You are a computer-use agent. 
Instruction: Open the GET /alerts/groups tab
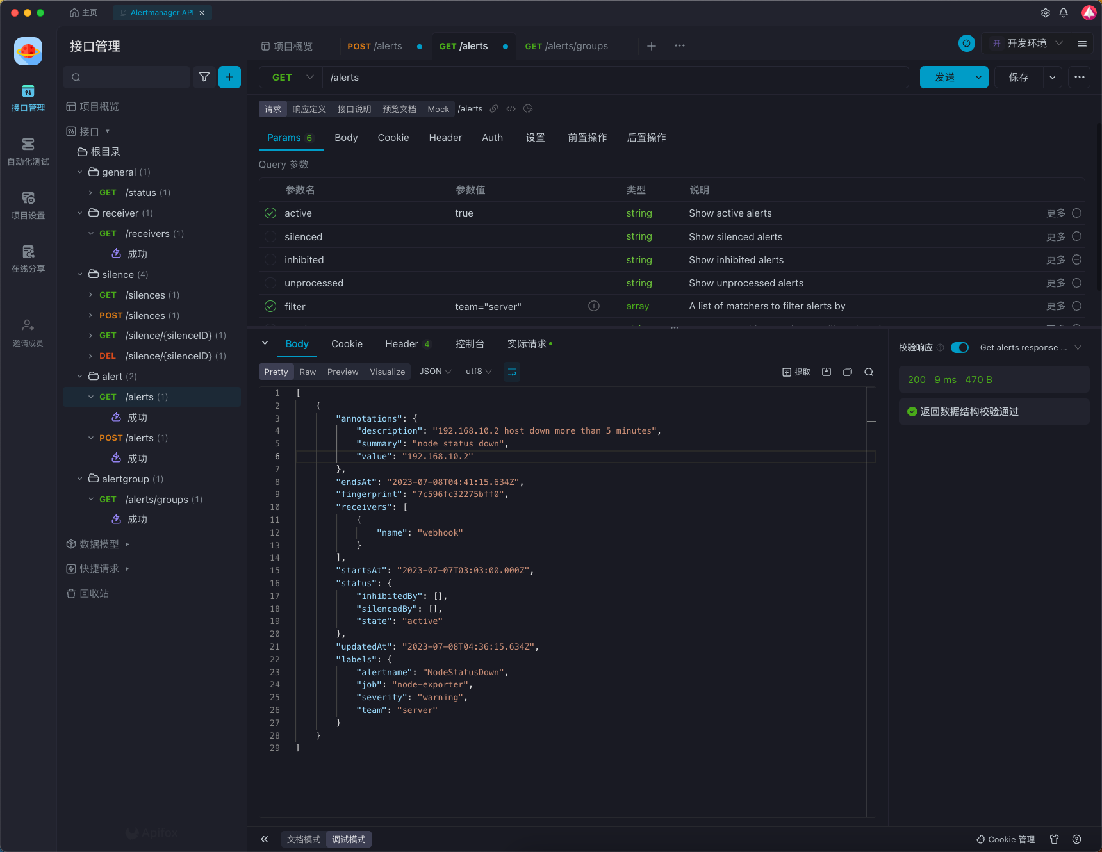pyautogui.click(x=566, y=46)
